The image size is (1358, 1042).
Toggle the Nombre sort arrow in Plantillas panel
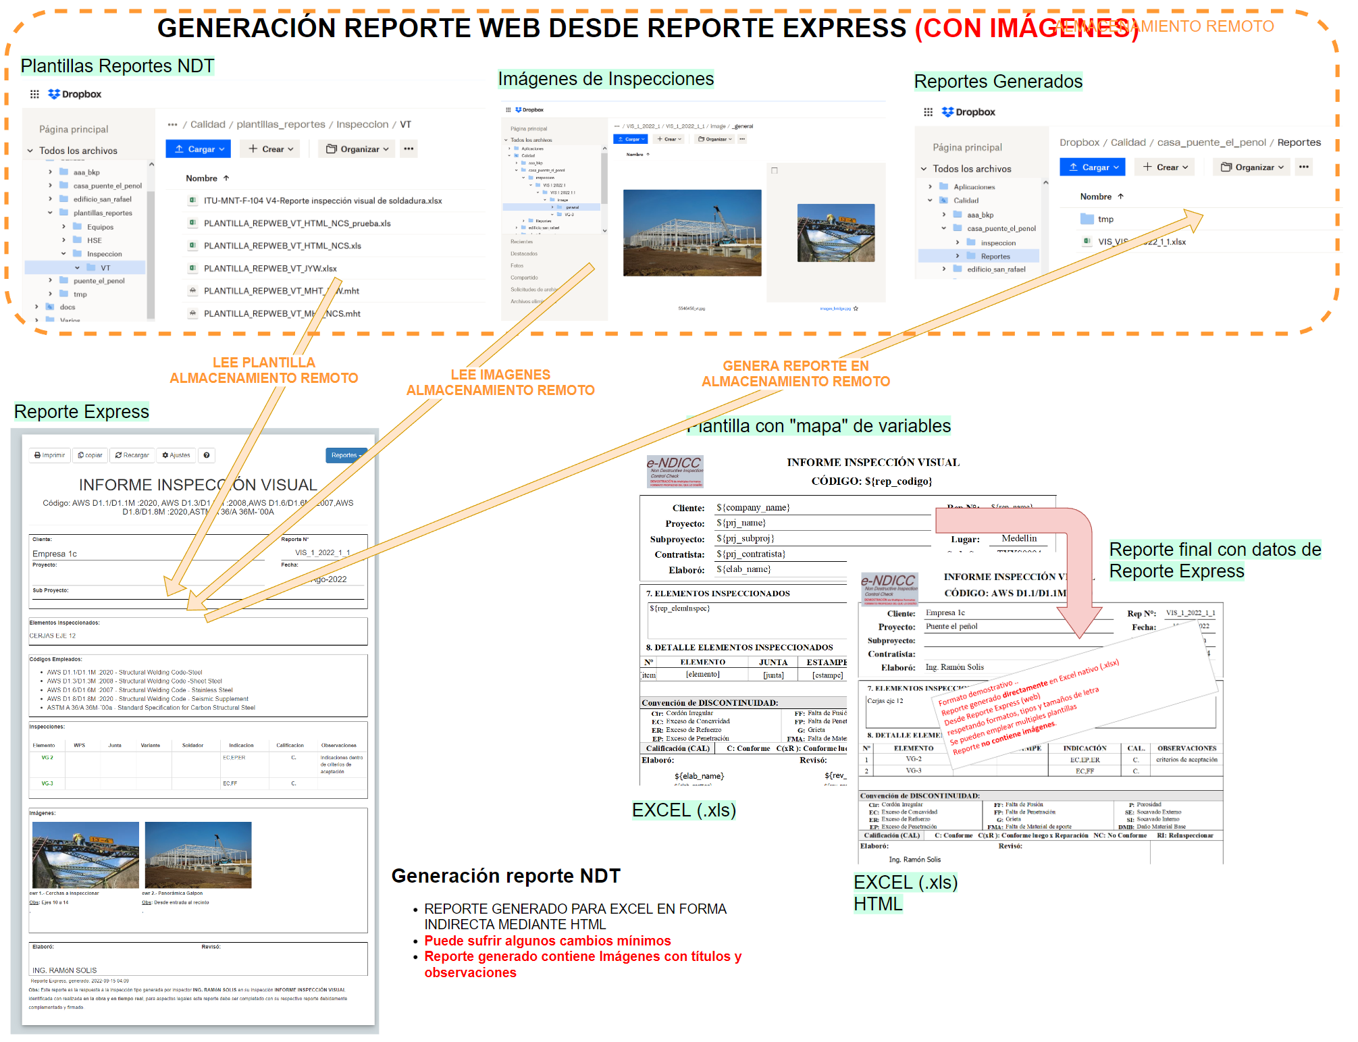coord(226,178)
